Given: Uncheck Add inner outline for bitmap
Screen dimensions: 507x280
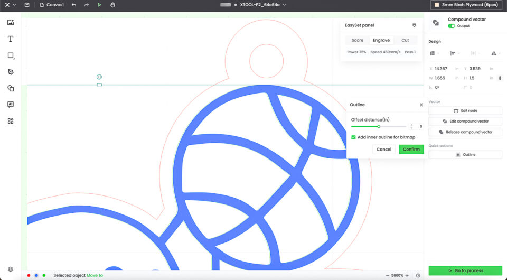Looking at the screenshot, I should [x=354, y=137].
